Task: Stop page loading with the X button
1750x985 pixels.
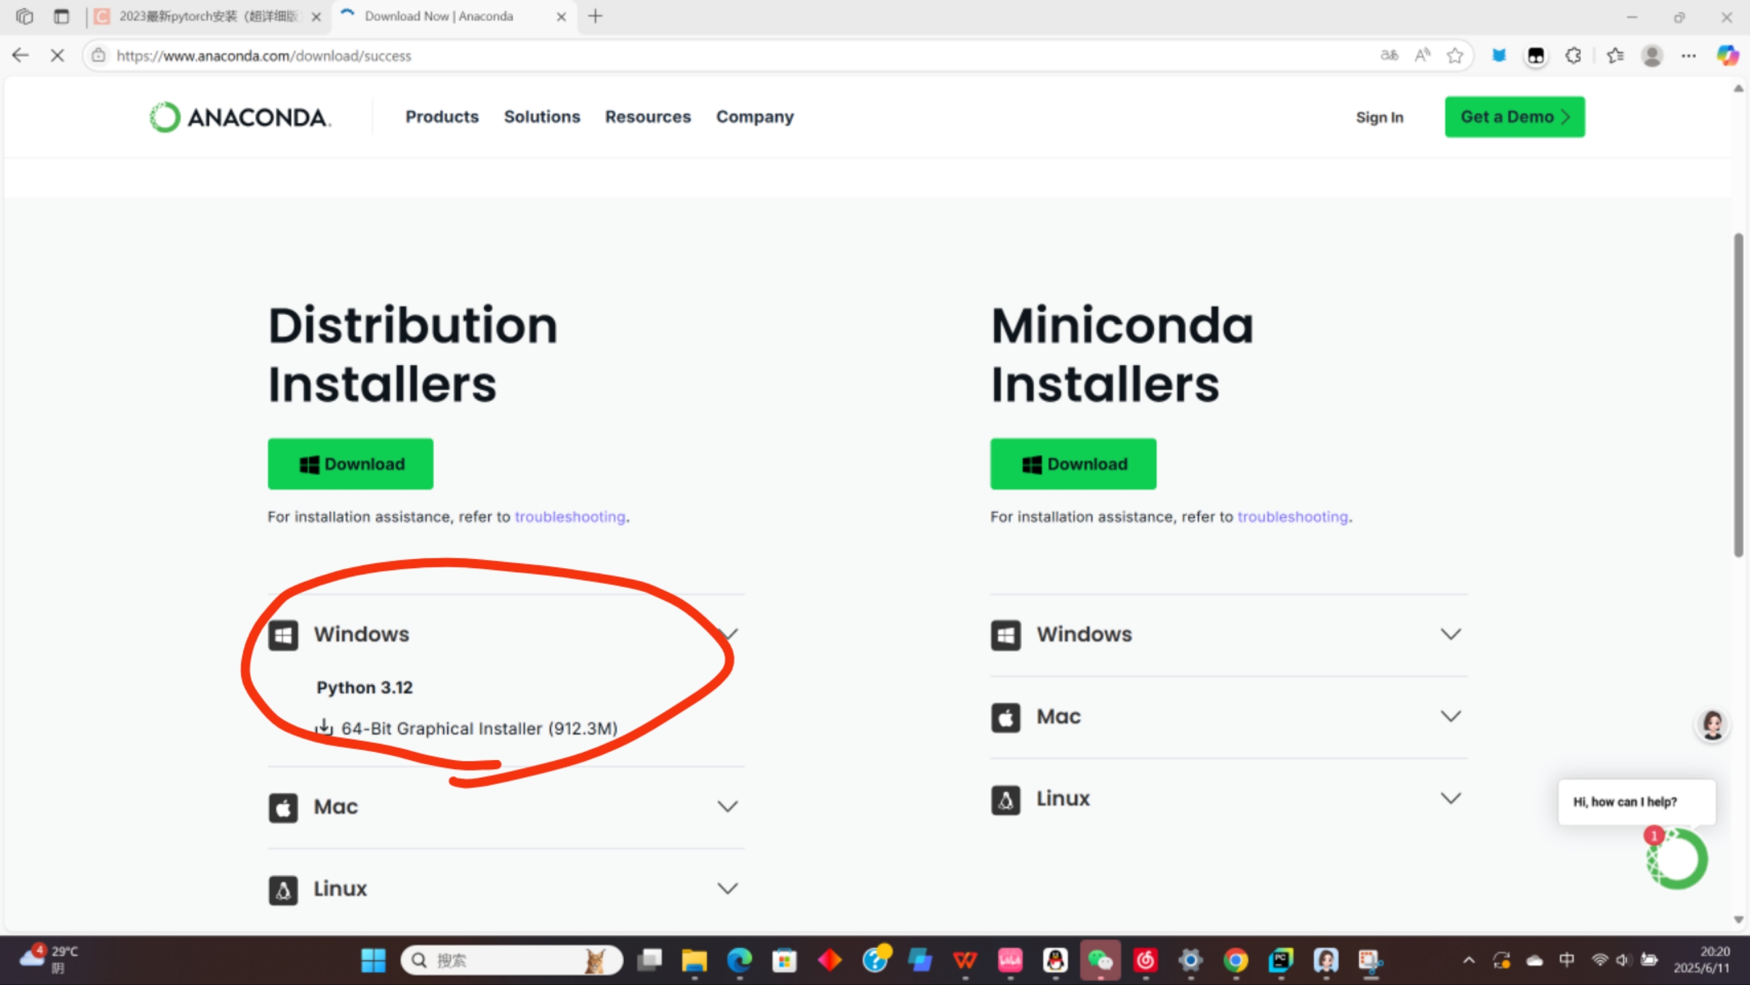Action: (x=57, y=55)
